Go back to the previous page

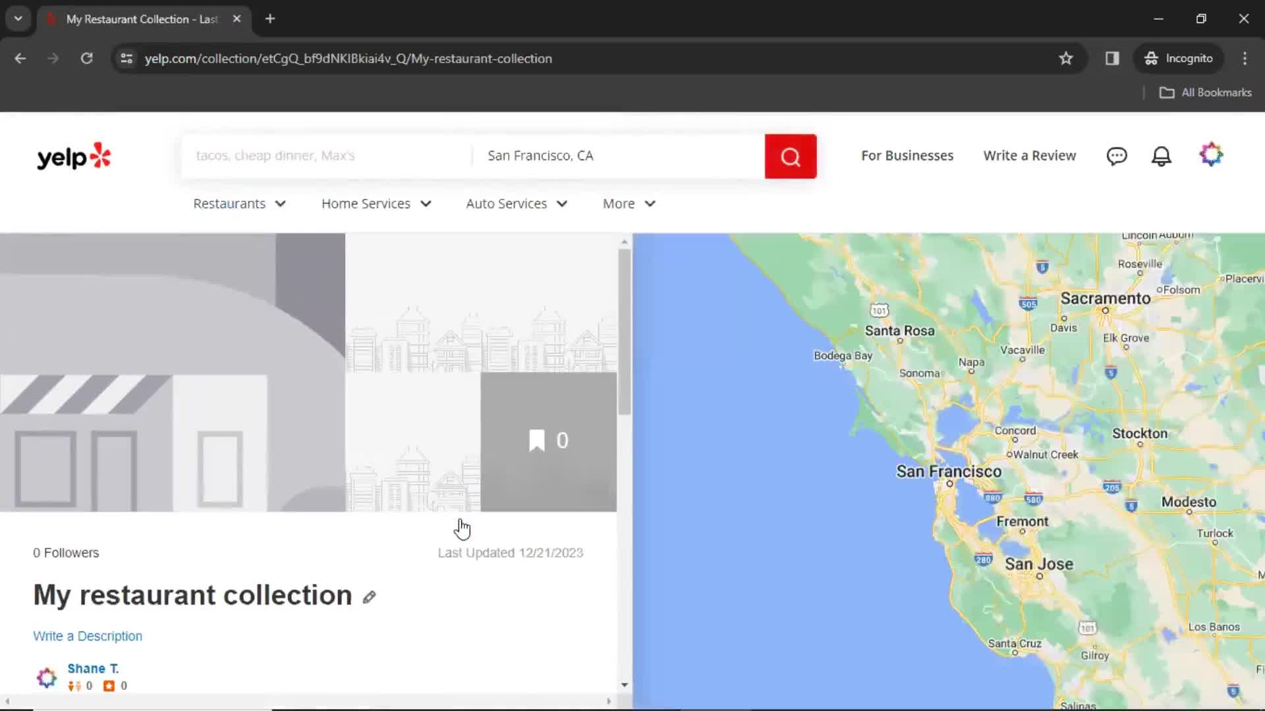pos(20,59)
